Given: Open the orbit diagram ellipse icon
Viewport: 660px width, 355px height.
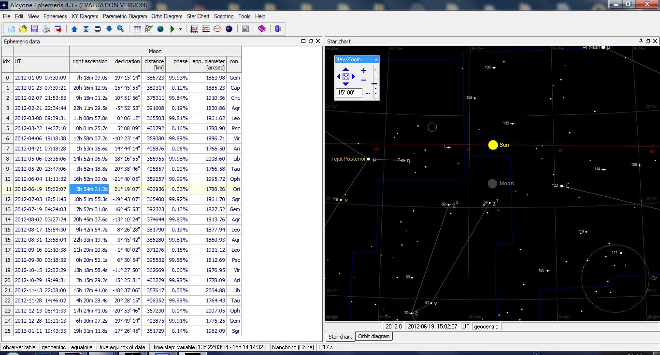Looking at the screenshot, I should pyautogui.click(x=217, y=29).
